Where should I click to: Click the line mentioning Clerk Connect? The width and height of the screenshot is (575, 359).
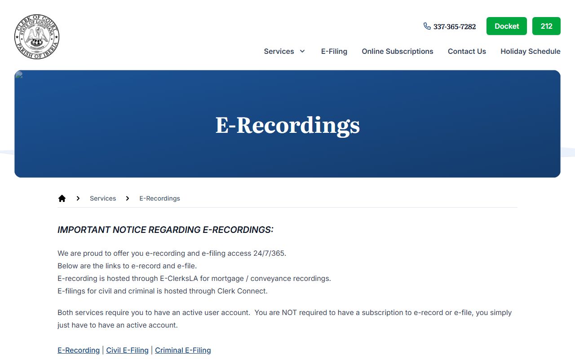pos(163,291)
